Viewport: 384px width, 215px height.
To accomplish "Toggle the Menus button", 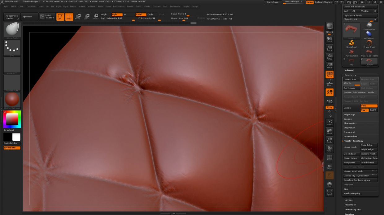I will (x=310, y=2).
